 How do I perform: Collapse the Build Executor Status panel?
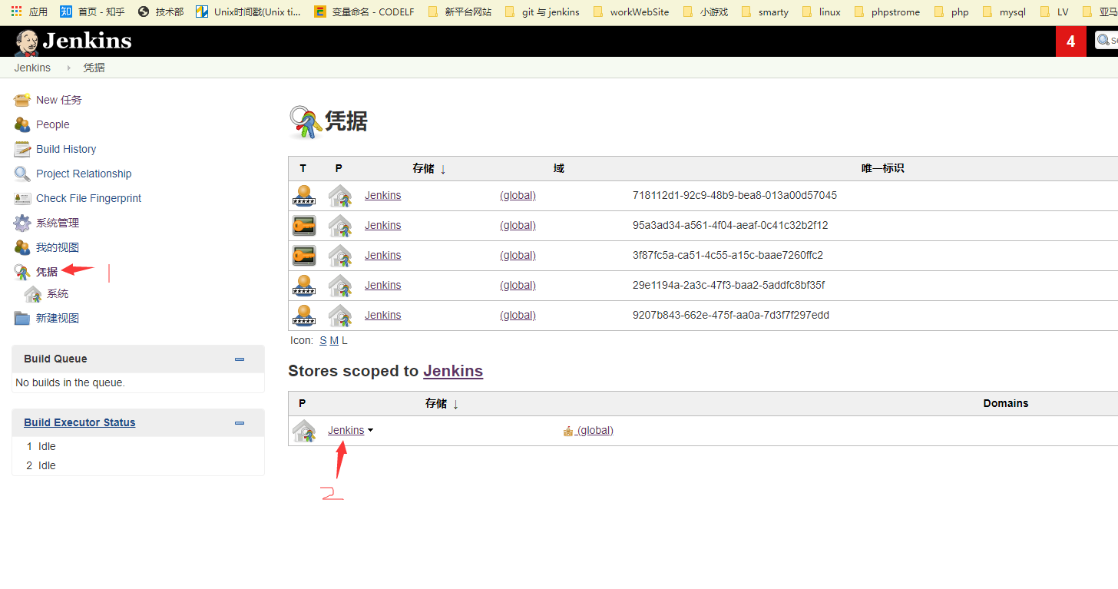click(240, 422)
